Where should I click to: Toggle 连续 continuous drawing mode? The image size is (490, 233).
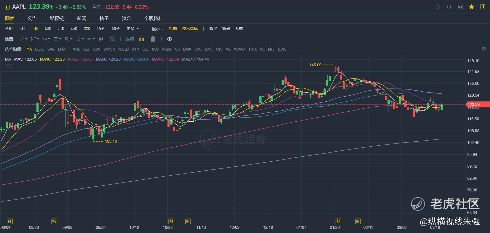[x=130, y=39]
